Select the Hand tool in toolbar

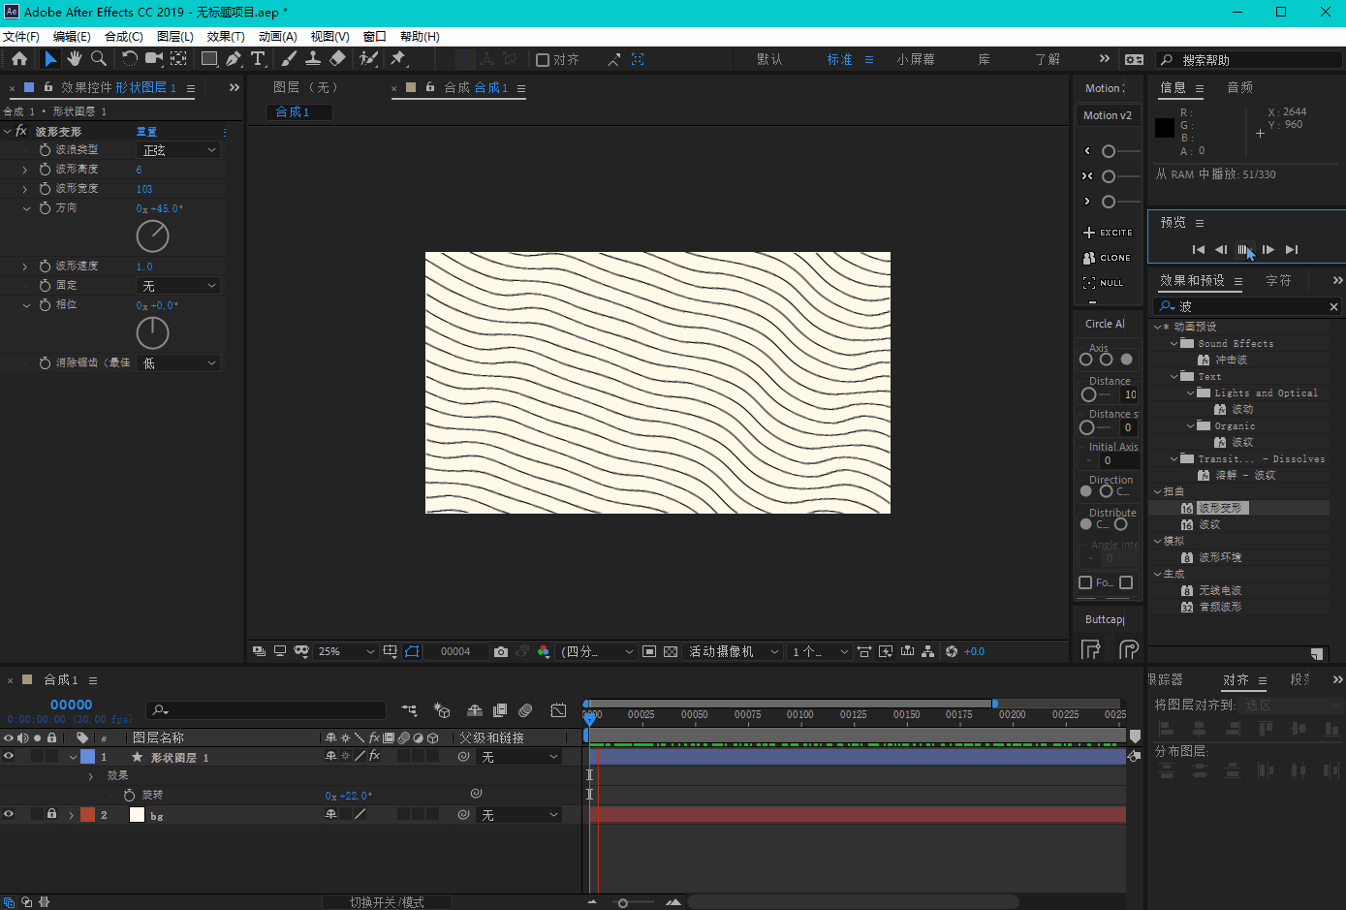75,59
